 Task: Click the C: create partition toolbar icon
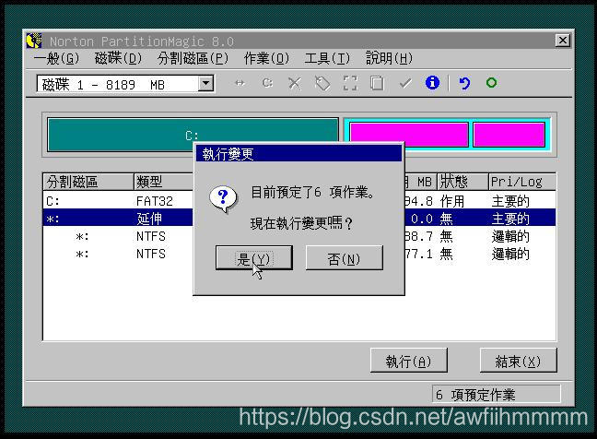[268, 83]
